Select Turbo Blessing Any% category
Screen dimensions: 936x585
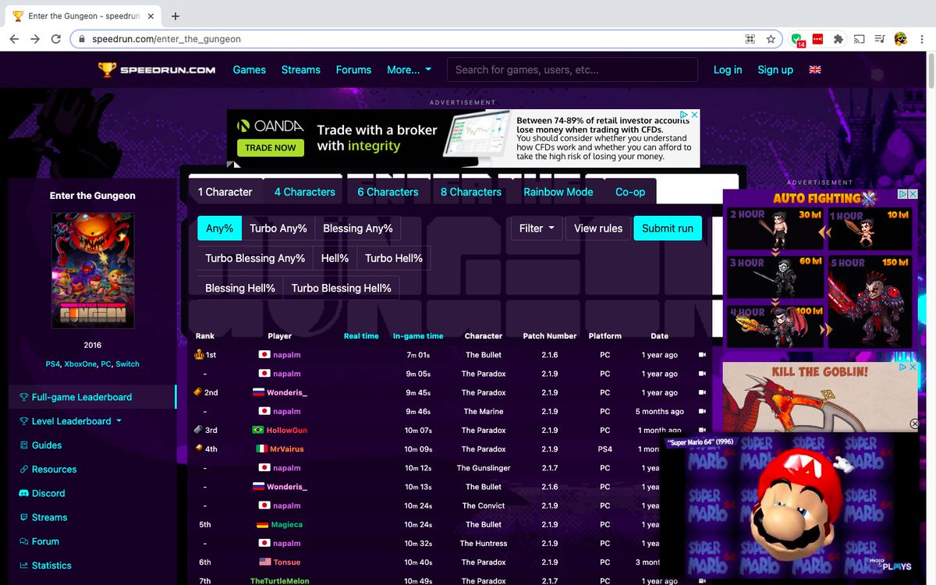point(255,258)
